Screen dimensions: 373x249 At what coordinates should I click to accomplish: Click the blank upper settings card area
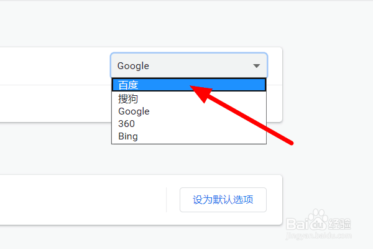pos(50,65)
